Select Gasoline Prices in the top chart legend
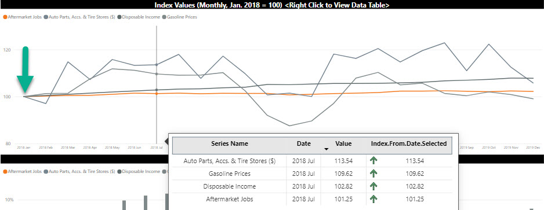The width and height of the screenshot is (544, 210). click(180, 17)
